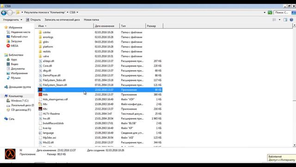The height and width of the screenshot is (167, 296).
Task: Click the large hl lambda icon in details pane
Action: [x=10, y=154]
